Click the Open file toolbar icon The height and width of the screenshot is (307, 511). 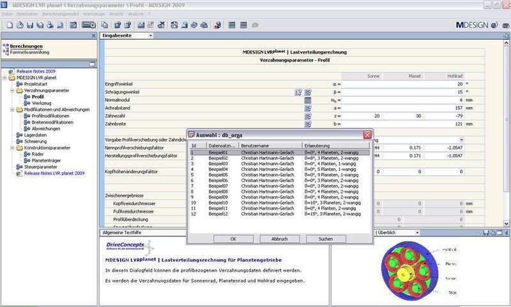20,25
